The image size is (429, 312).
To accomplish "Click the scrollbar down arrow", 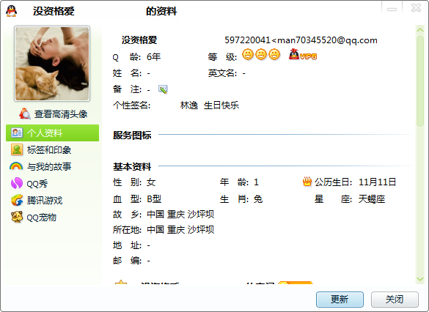I will pyautogui.click(x=420, y=279).
